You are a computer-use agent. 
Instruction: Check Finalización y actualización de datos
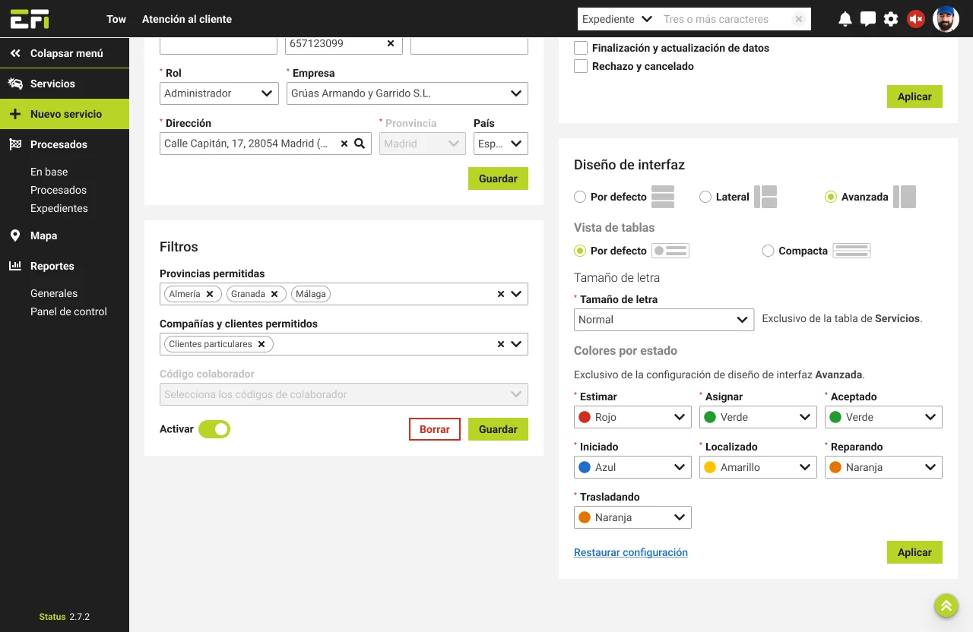coord(581,48)
